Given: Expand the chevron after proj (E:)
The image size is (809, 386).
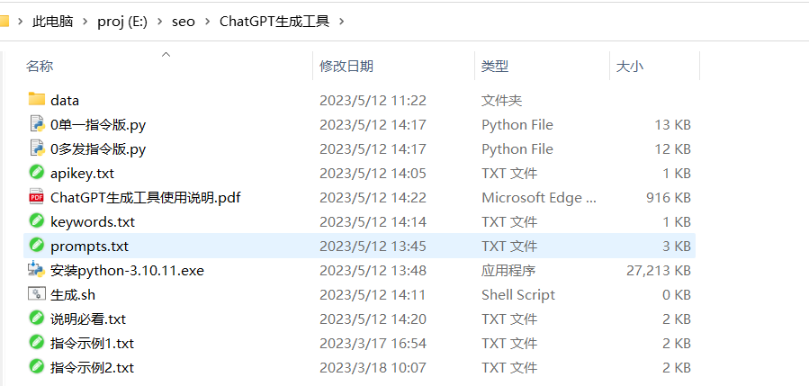Looking at the screenshot, I should point(160,22).
